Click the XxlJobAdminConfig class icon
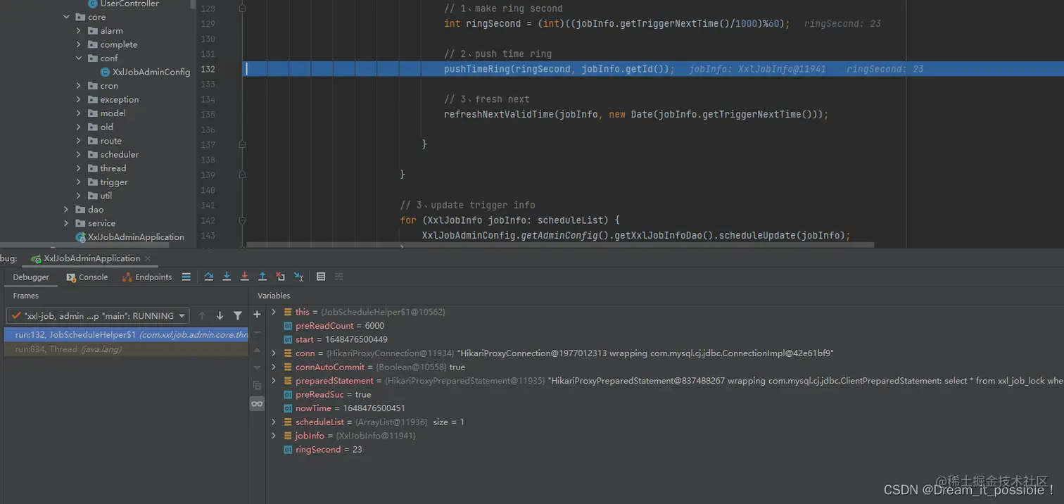This screenshot has width=1064, height=504. (x=105, y=72)
